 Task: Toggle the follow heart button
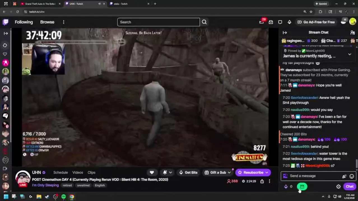(x=152, y=173)
